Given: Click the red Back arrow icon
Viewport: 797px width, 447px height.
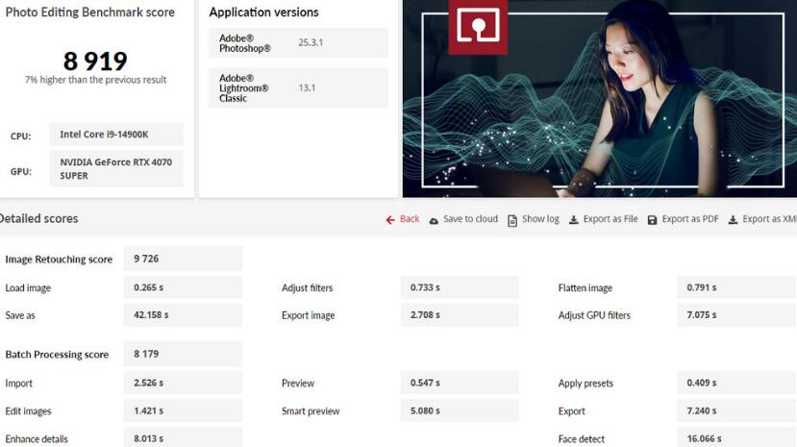Looking at the screenshot, I should point(390,219).
